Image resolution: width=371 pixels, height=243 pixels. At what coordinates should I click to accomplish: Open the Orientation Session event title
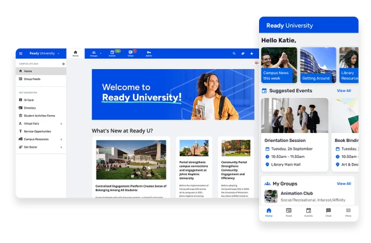(285, 140)
